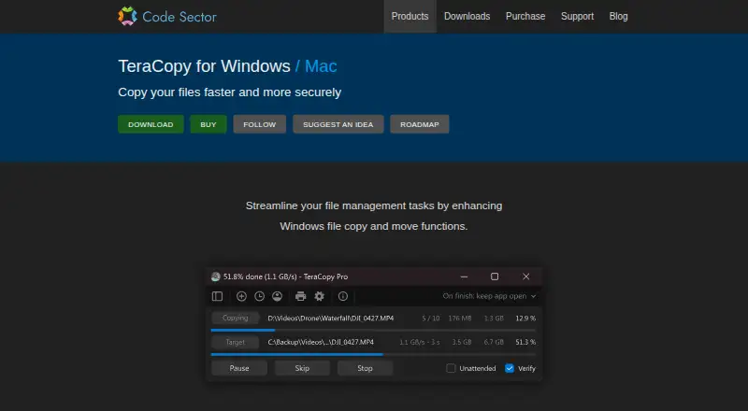This screenshot has height=411, width=748.
Task: Uncheck the Verify checkbox
Action: [510, 368]
